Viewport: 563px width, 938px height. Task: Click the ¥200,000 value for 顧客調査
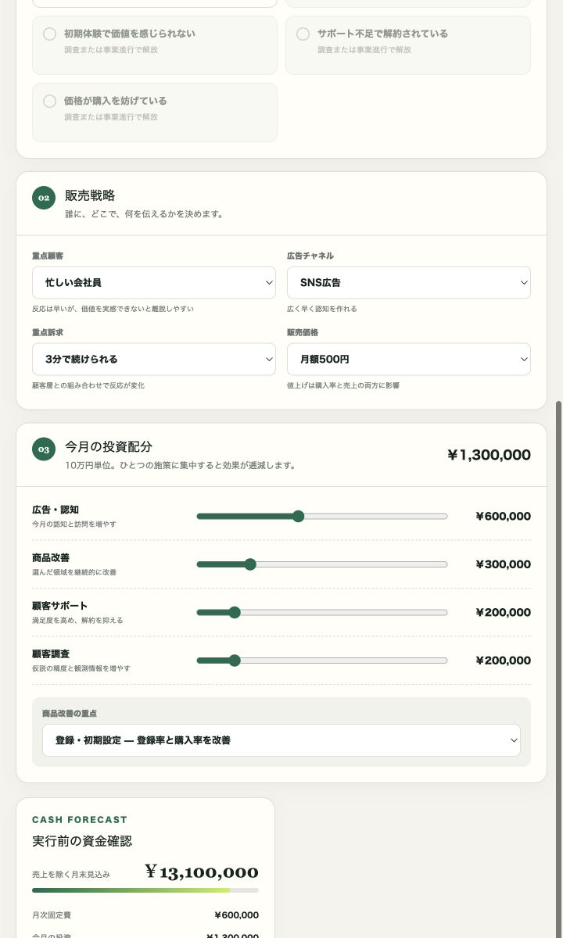pyautogui.click(x=503, y=661)
